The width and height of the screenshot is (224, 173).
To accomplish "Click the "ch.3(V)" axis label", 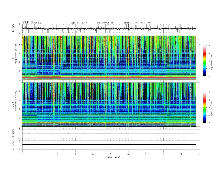I will (x=14, y=134).
